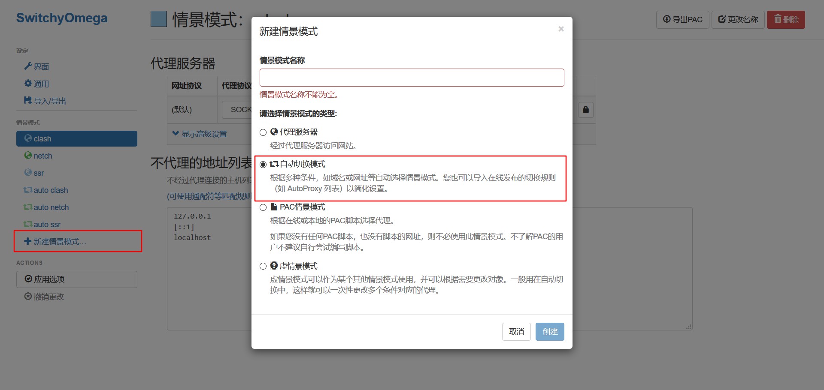Click the globe icon of clash profile

click(28, 138)
